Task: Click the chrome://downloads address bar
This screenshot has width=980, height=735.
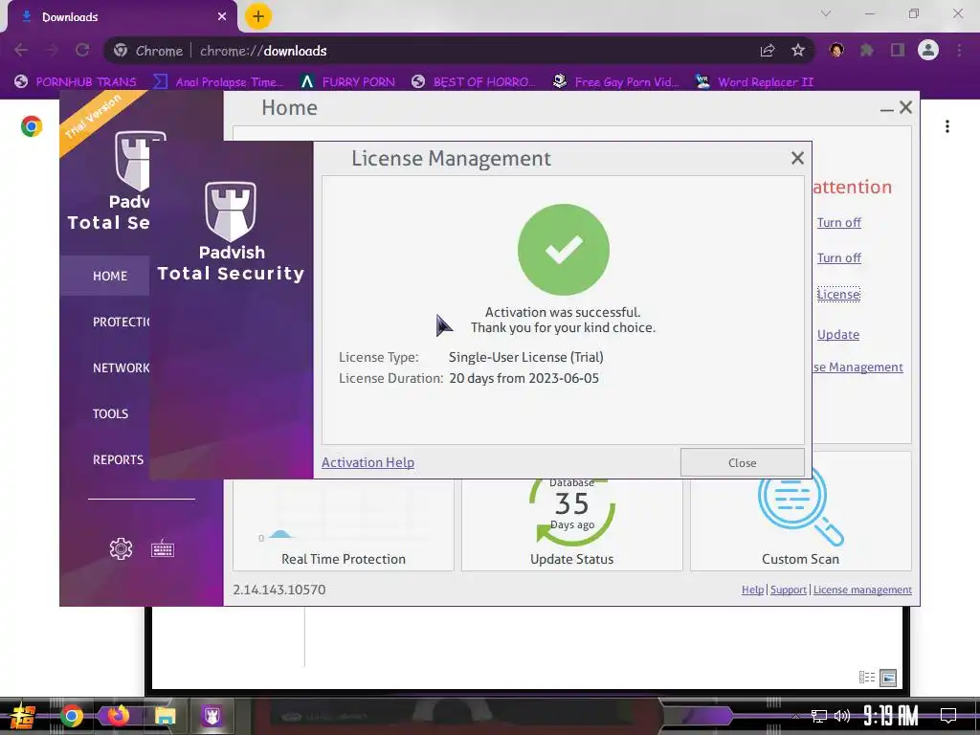Action: click(x=459, y=51)
